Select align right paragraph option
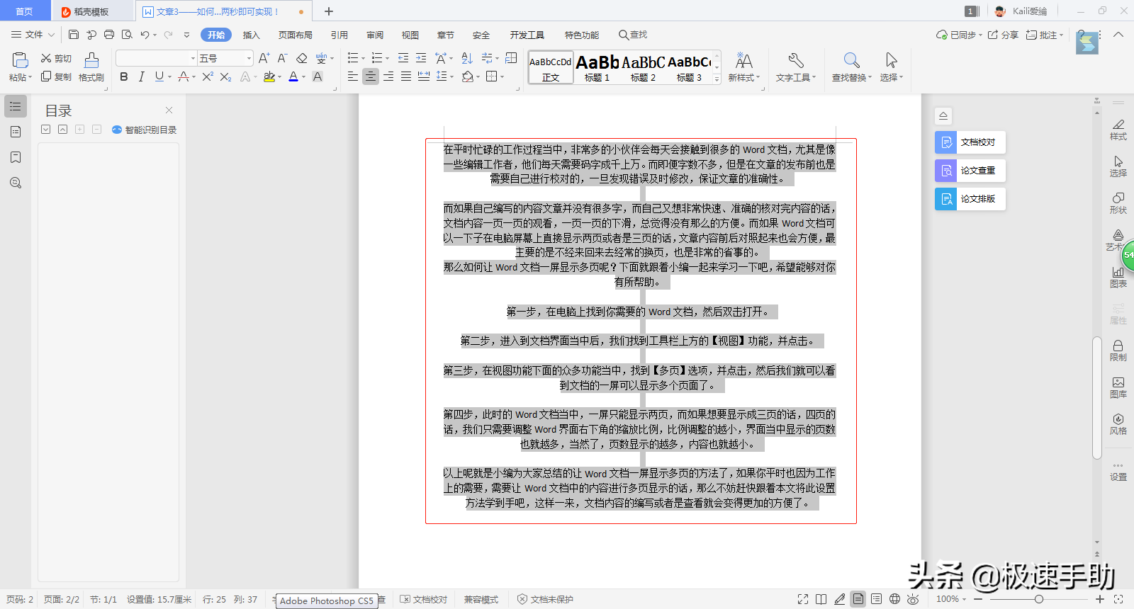Viewport: 1134px width, 609px height. click(x=388, y=76)
